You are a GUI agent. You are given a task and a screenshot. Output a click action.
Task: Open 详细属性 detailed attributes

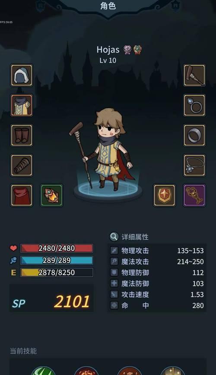point(135,237)
